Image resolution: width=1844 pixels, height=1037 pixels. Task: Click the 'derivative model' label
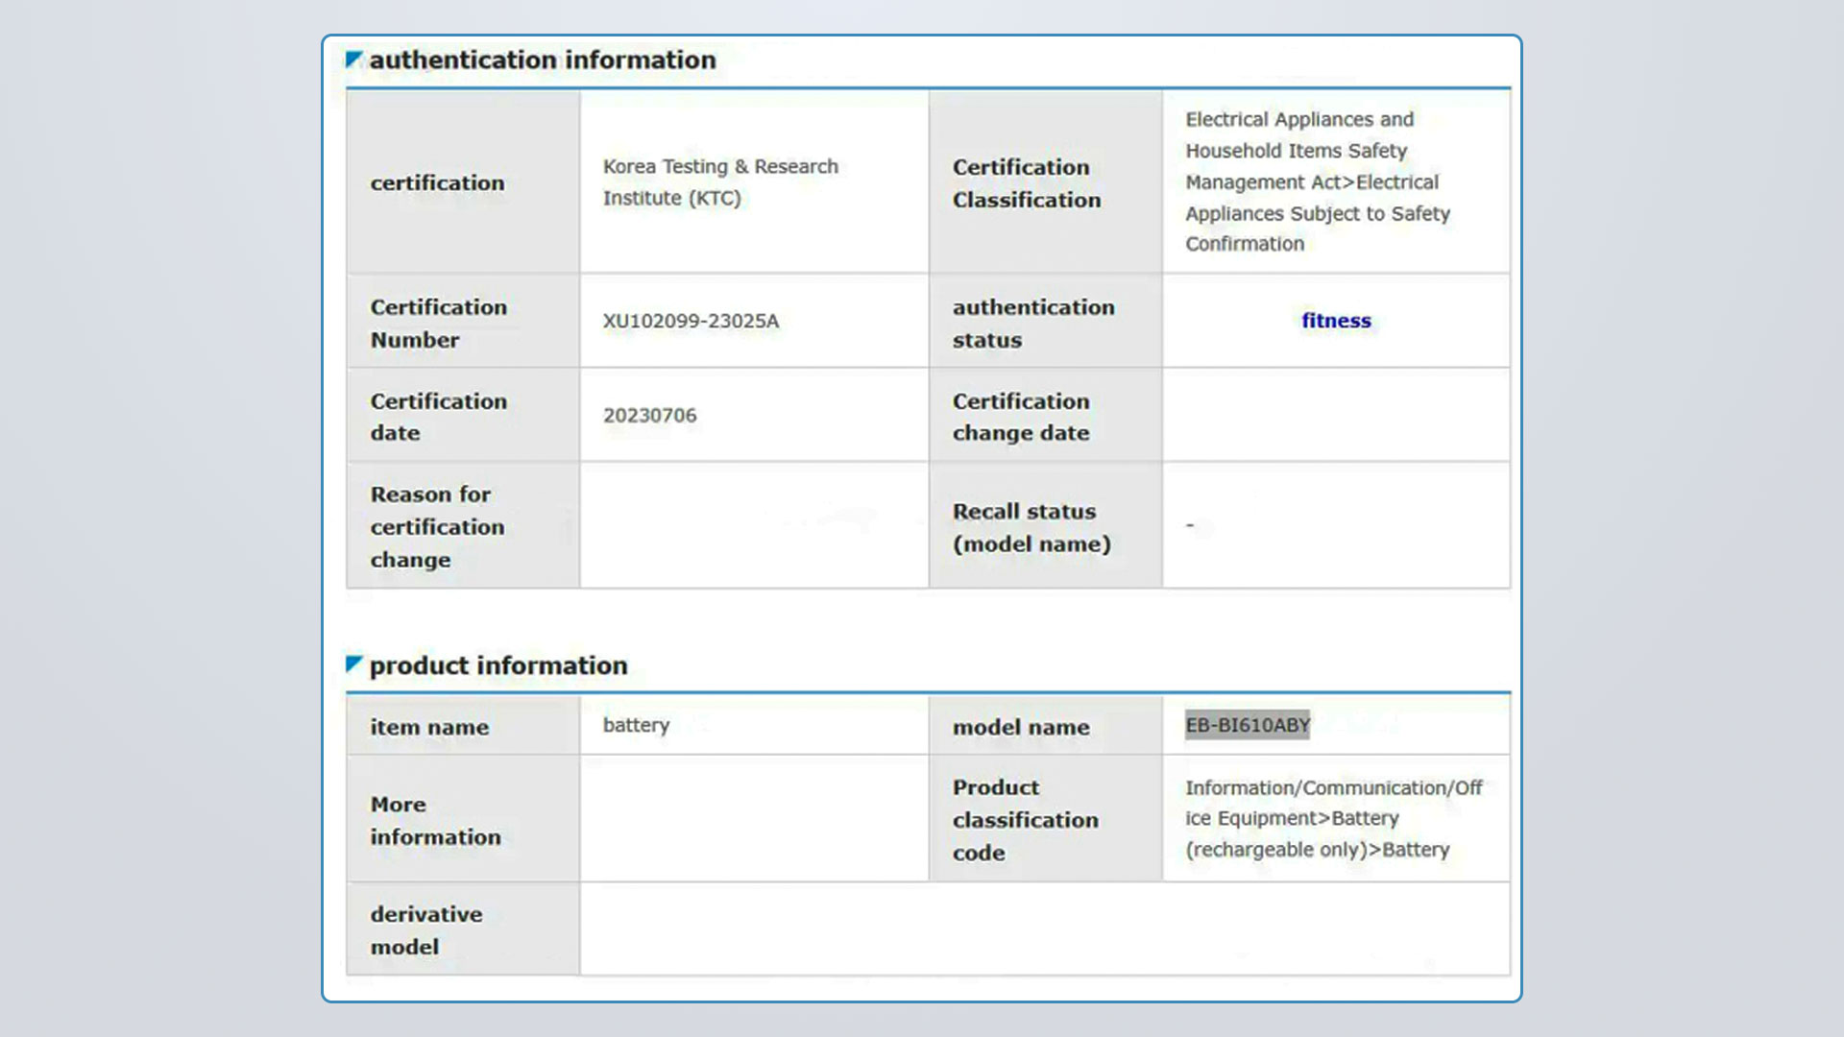[426, 929]
